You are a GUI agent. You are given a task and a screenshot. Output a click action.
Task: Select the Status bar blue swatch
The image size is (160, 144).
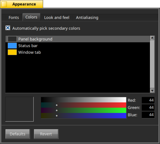click(12, 46)
